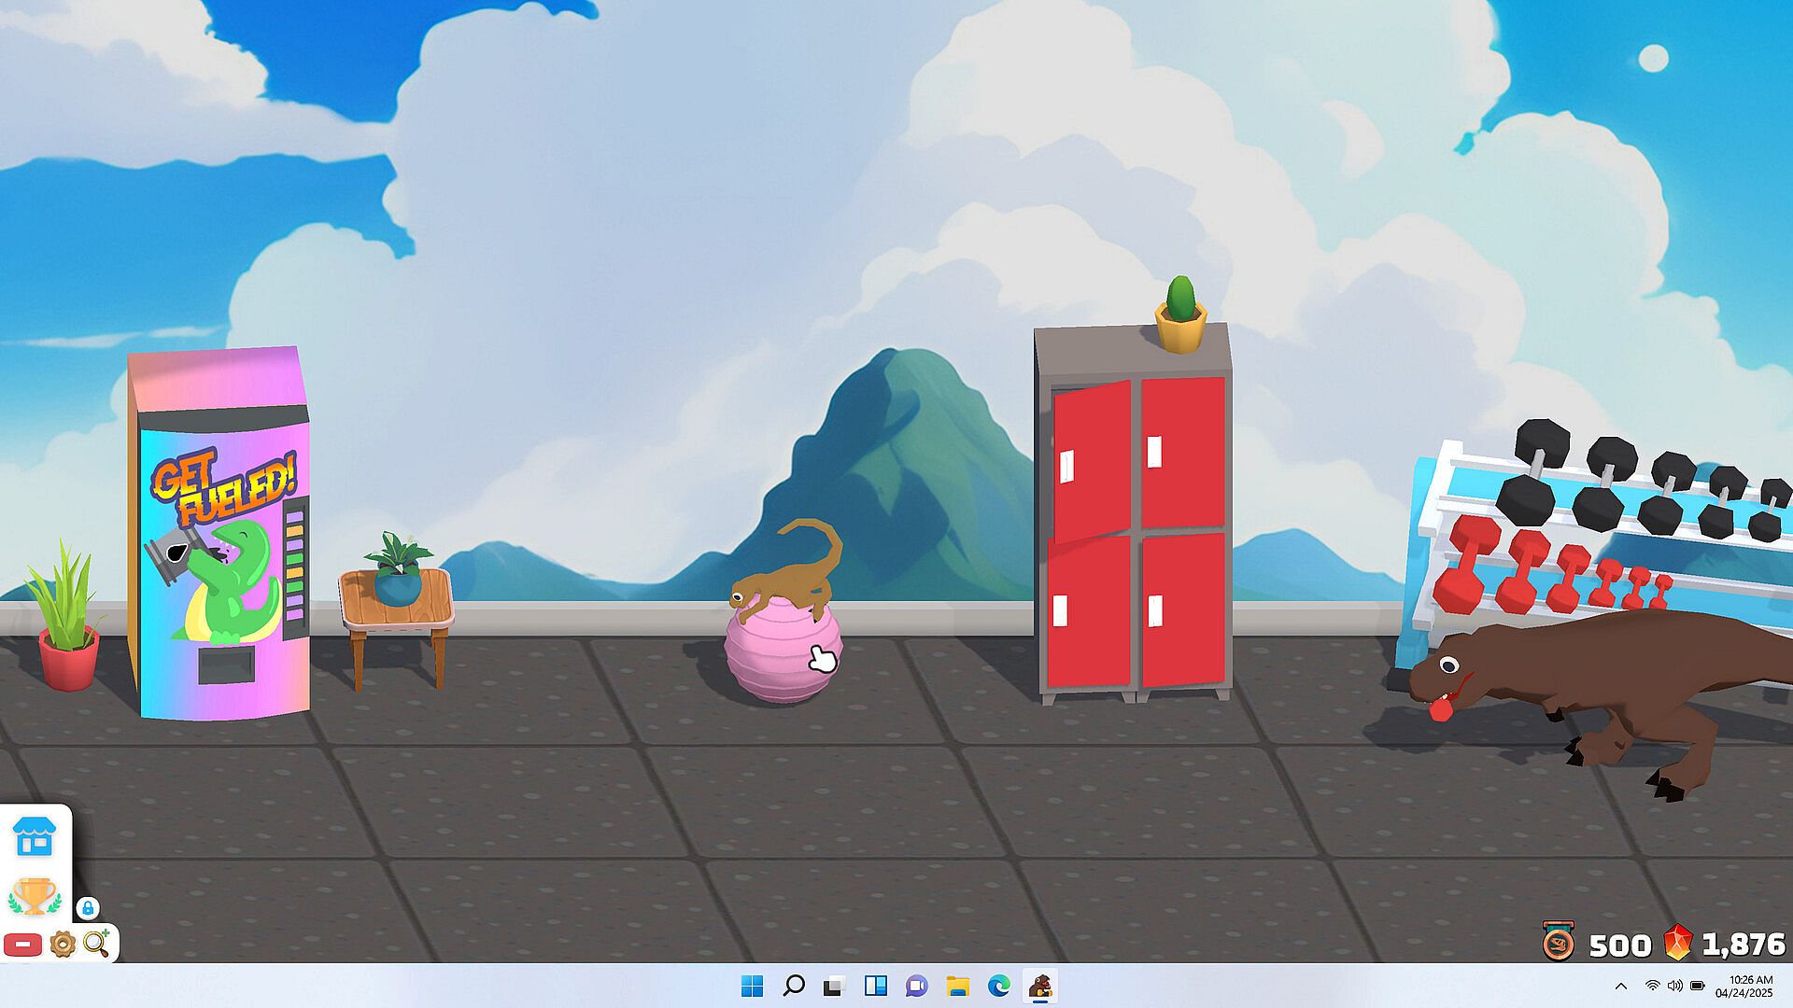
Task: Collapse the menu with red minus button
Action: click(x=22, y=945)
